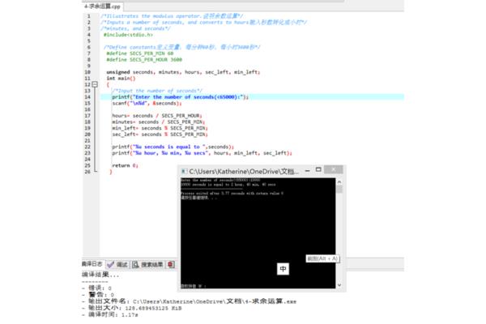Click the printf "%u hour, %u min, %u secs" line
Screen dimensions: 486x324
pos(202,153)
